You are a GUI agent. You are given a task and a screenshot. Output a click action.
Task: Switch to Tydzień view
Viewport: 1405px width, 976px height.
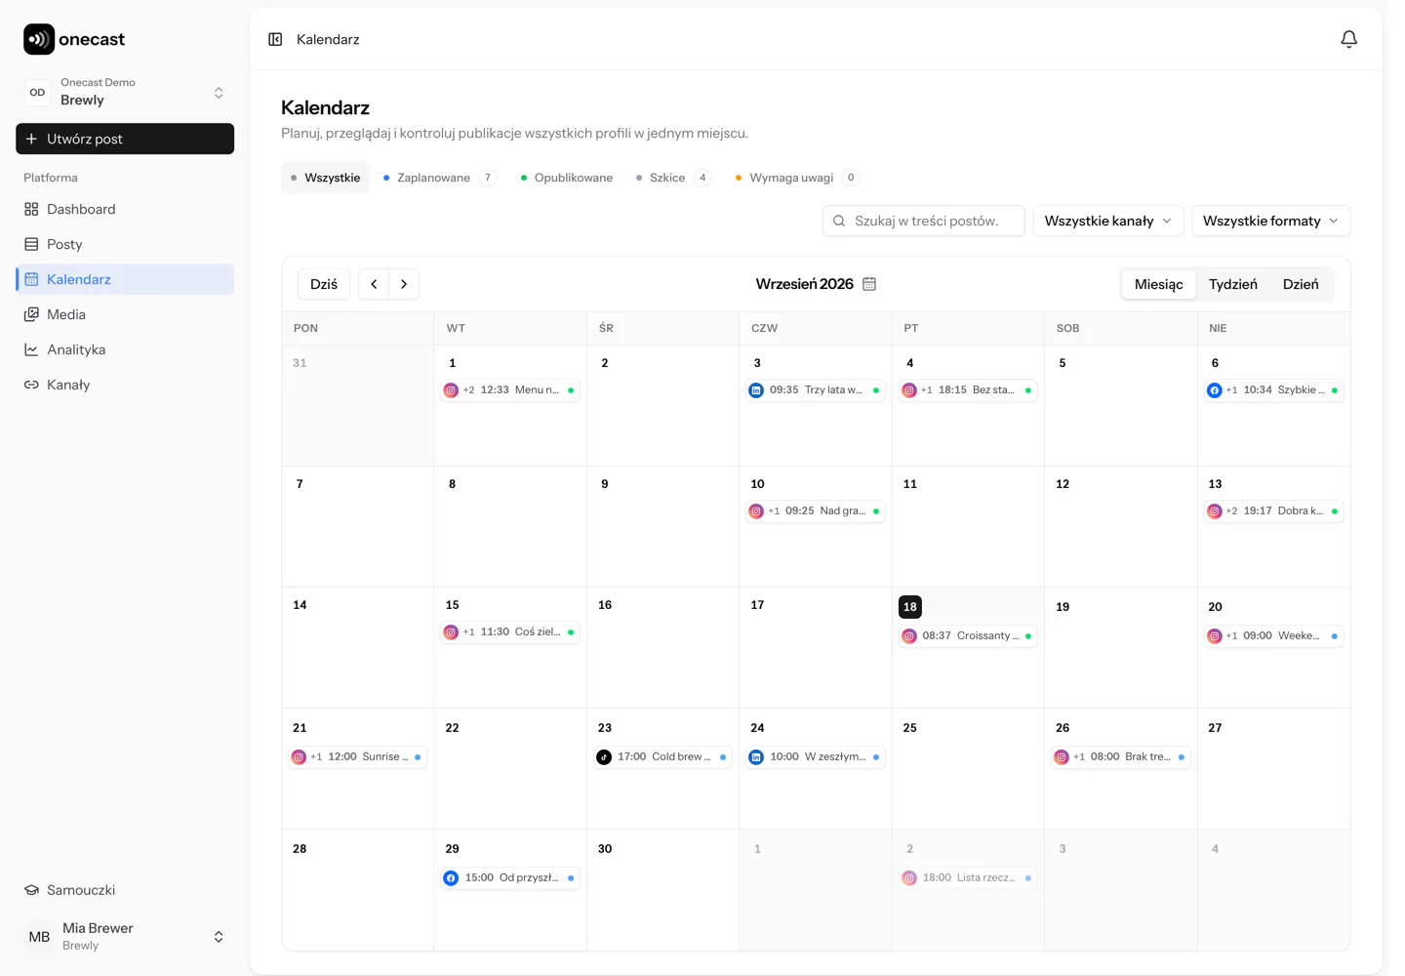pos(1232,284)
